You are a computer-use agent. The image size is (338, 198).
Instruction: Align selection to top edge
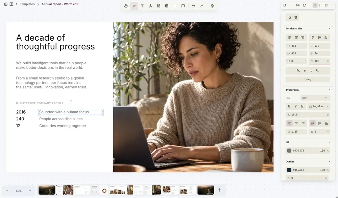313,38
